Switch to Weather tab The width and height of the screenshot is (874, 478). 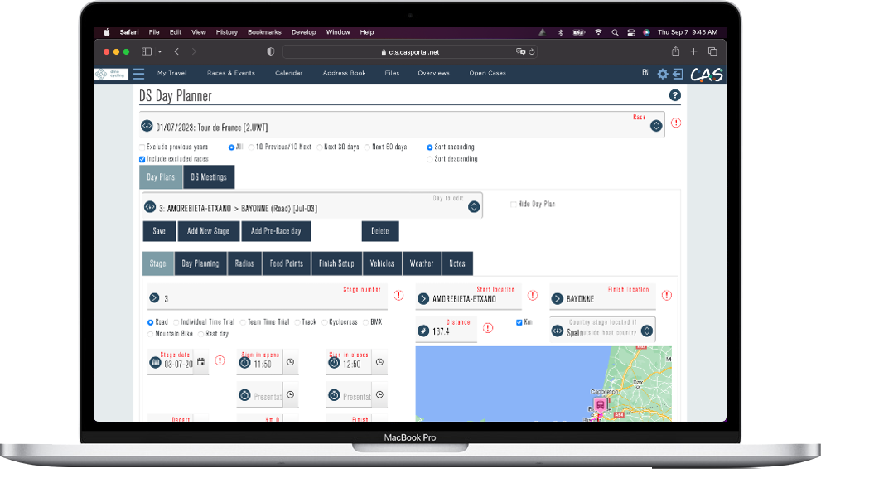tap(422, 263)
